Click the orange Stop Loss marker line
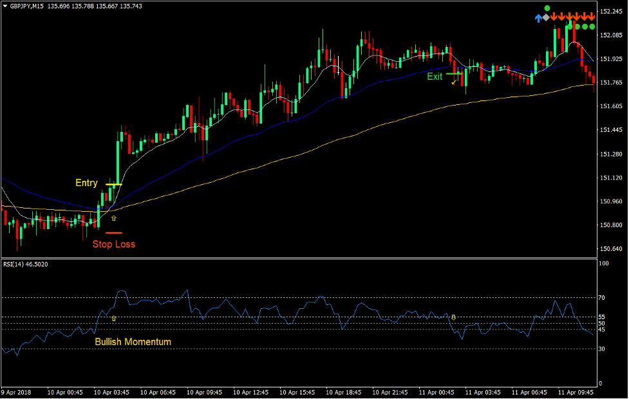The width and height of the screenshot is (629, 399). (x=114, y=232)
